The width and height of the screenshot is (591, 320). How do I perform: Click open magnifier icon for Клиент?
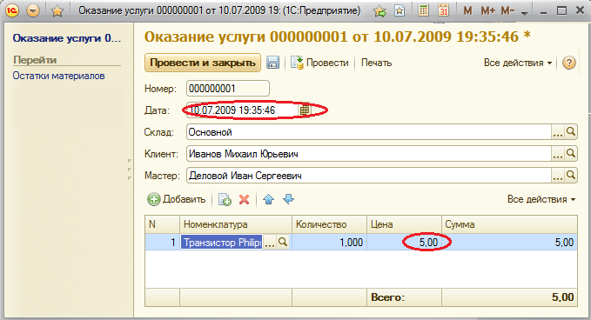pyautogui.click(x=571, y=154)
